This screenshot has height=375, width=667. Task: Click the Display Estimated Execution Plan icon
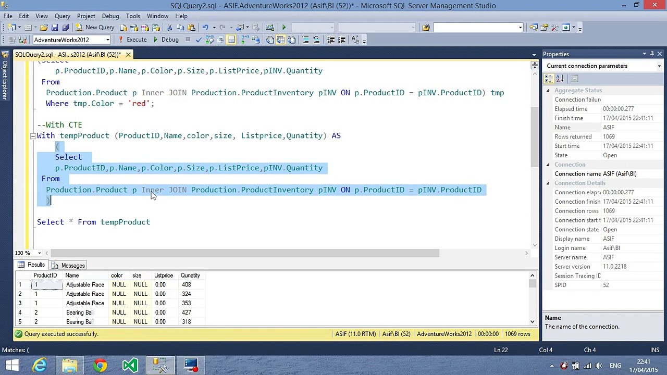point(209,40)
